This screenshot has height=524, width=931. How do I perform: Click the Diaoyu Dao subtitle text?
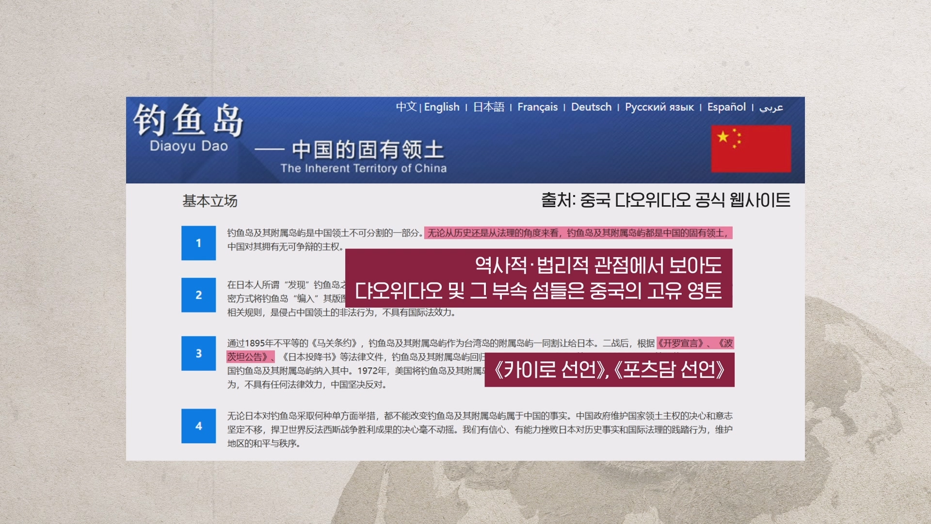click(189, 146)
